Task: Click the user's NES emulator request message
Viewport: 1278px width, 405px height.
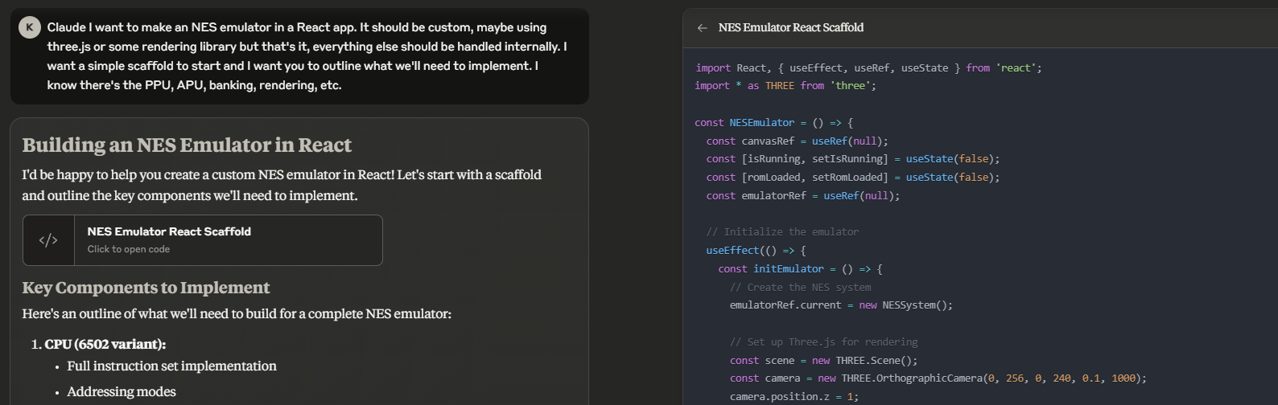Action: [307, 56]
